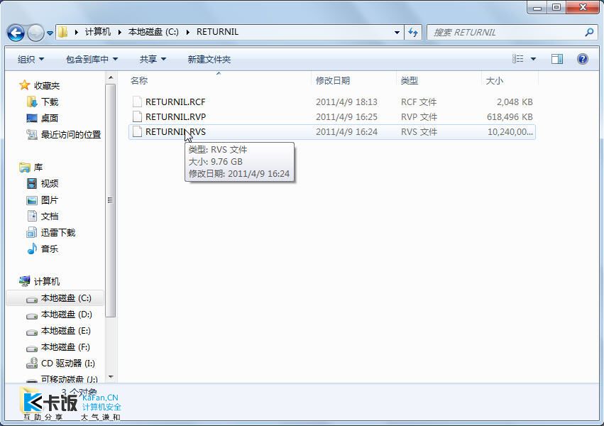Toggle the preview pane button
The width and height of the screenshot is (604, 426).
pyautogui.click(x=557, y=59)
